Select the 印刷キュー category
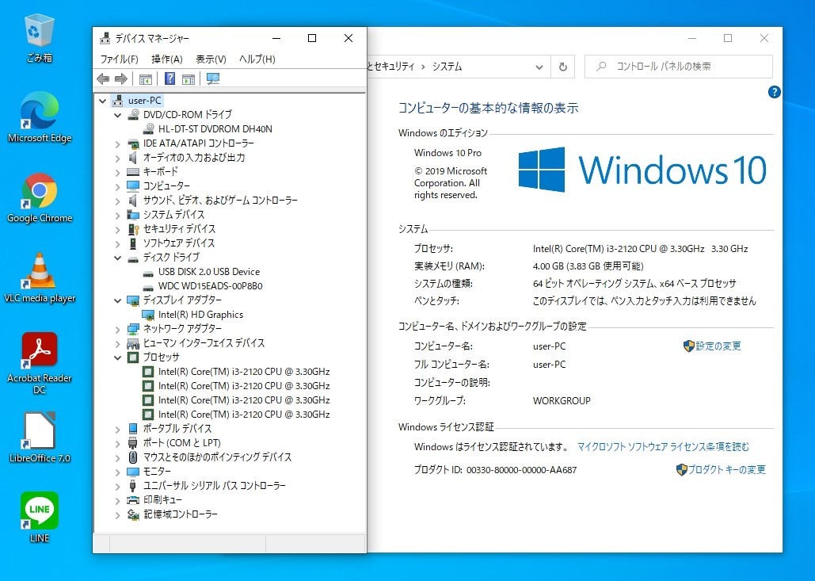The height and width of the screenshot is (581, 815). click(x=162, y=500)
